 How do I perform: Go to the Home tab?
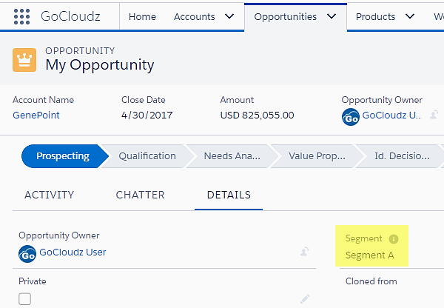142,17
